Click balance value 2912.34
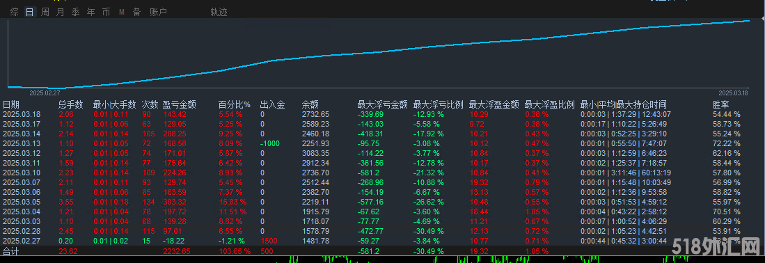Screen dimensions: 765x263 click(x=315, y=163)
